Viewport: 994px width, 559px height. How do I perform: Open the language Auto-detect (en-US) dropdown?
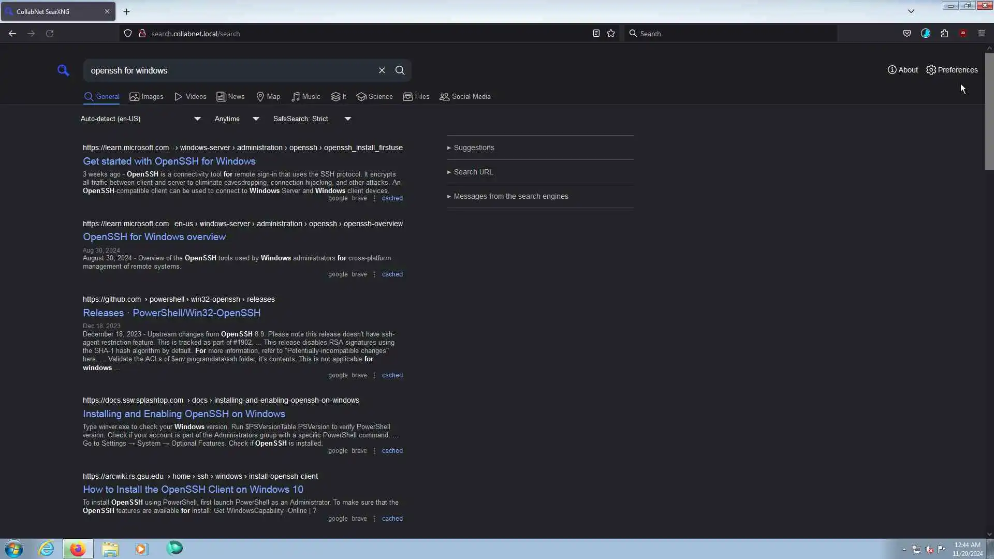point(140,119)
